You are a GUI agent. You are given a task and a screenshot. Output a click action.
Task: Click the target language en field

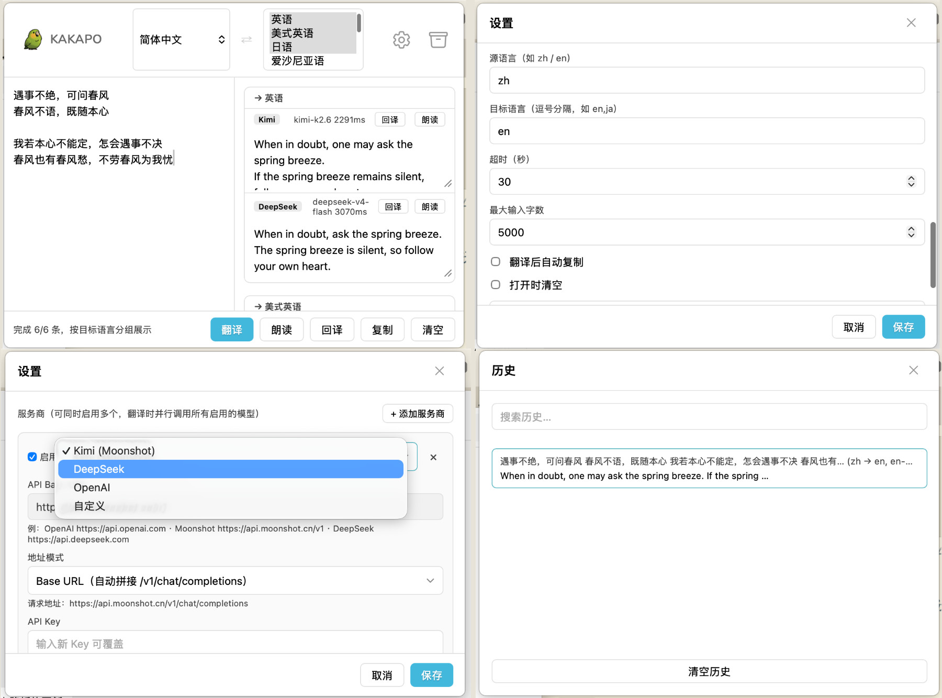click(x=707, y=131)
